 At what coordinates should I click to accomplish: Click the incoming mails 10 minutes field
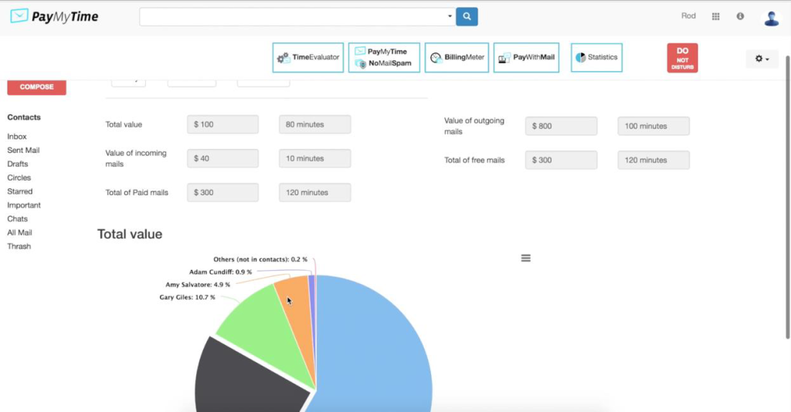pos(315,158)
